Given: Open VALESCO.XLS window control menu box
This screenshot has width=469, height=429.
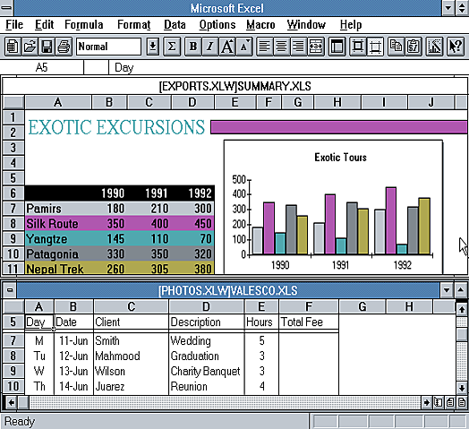Looking at the screenshot, I should [10, 290].
